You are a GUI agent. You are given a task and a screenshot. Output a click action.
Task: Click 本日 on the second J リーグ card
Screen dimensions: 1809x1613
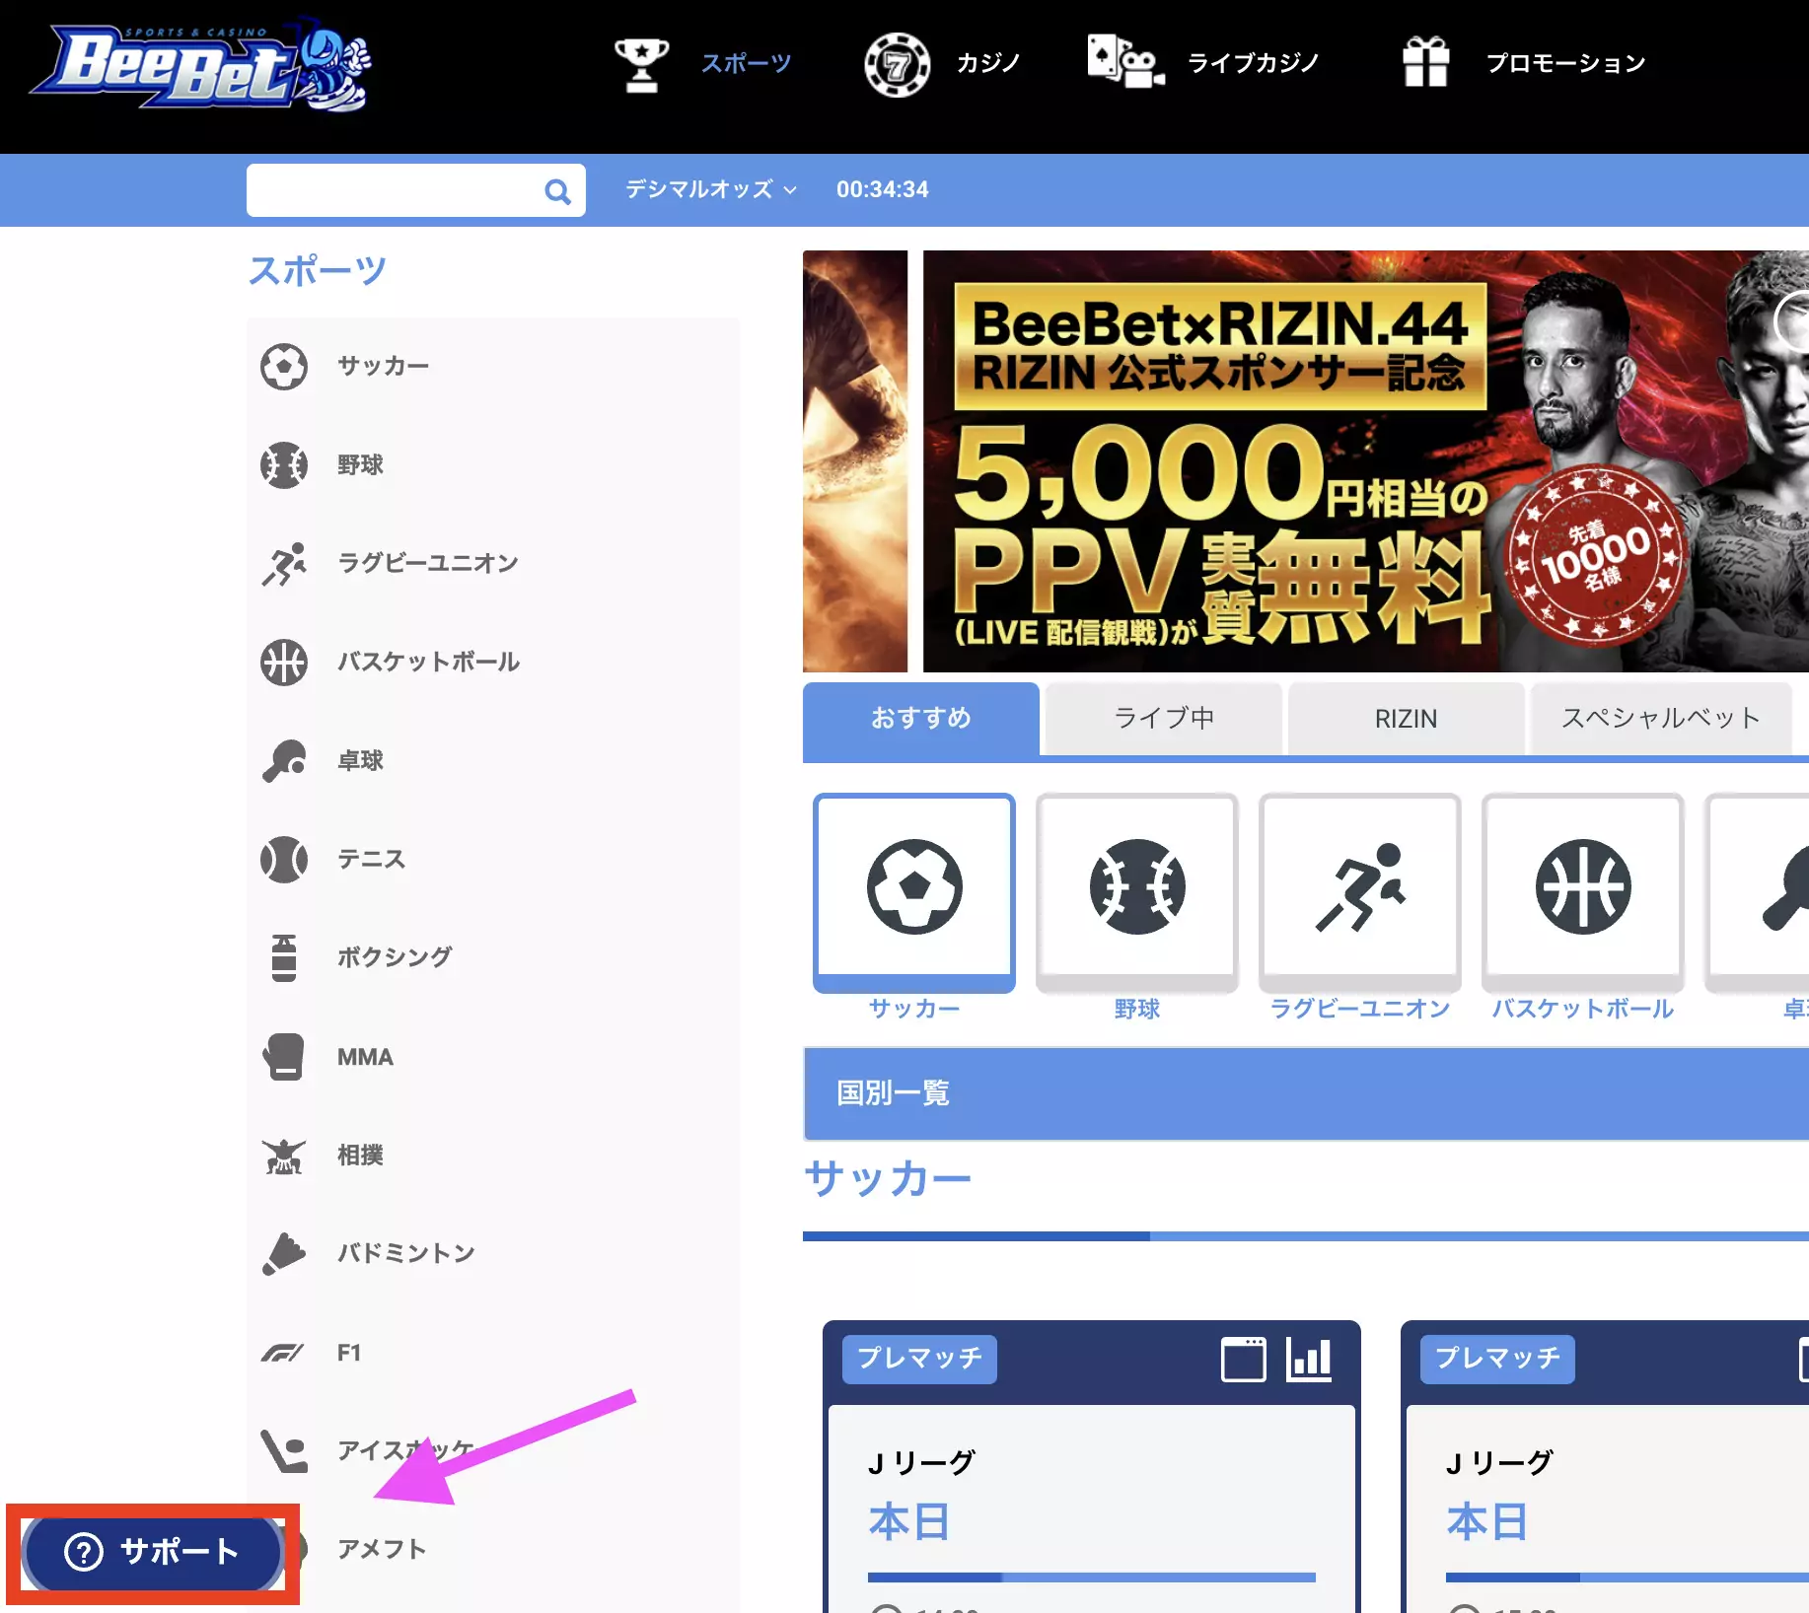pyautogui.click(x=1486, y=1522)
